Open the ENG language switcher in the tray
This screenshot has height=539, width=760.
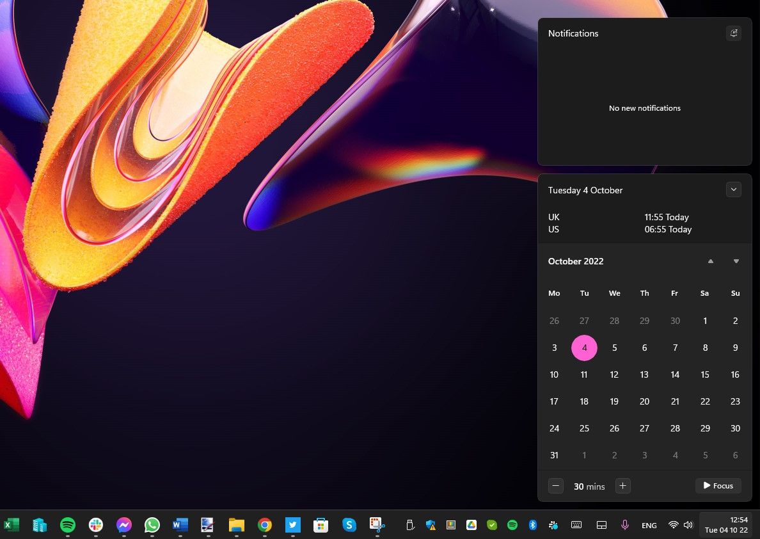[649, 524]
